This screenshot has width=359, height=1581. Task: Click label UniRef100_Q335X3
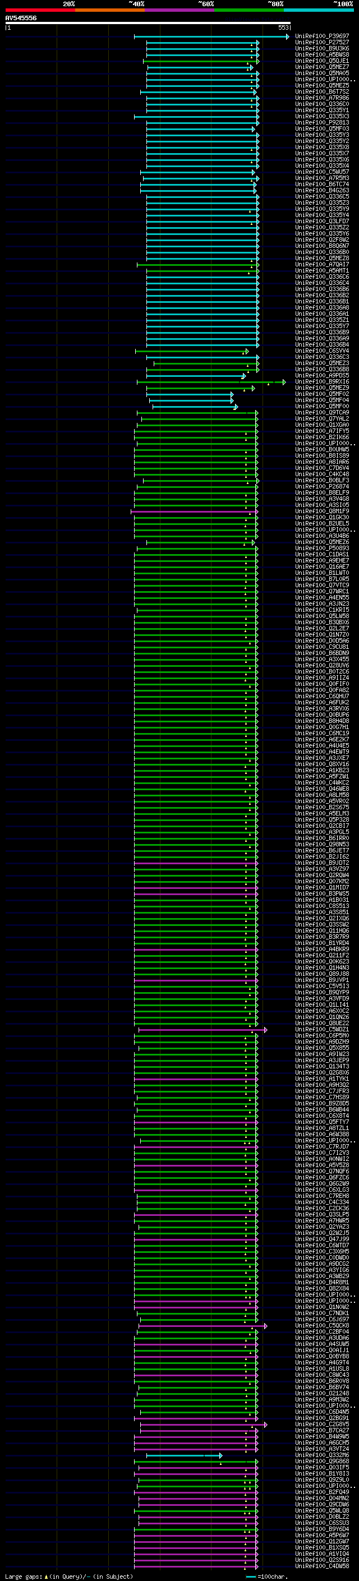(321, 116)
